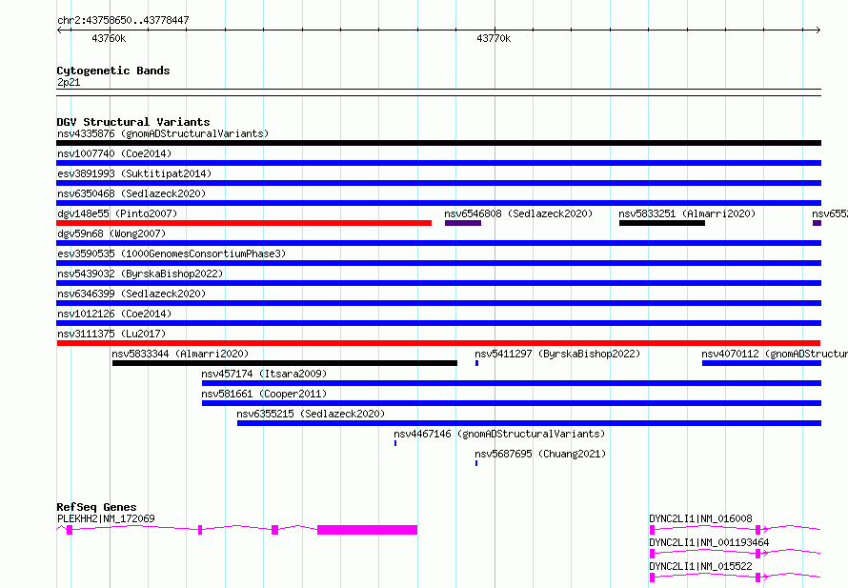
Task: Click the blue esv3590535 1000Genomes bar
Action: click(x=438, y=263)
